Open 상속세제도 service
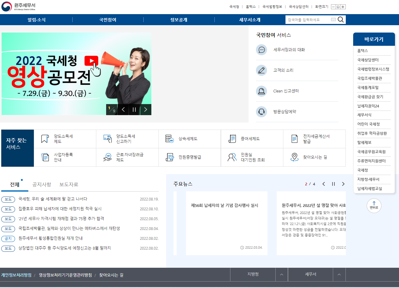Image resolution: width=399 pixels, height=288 pixels. click(x=190, y=139)
